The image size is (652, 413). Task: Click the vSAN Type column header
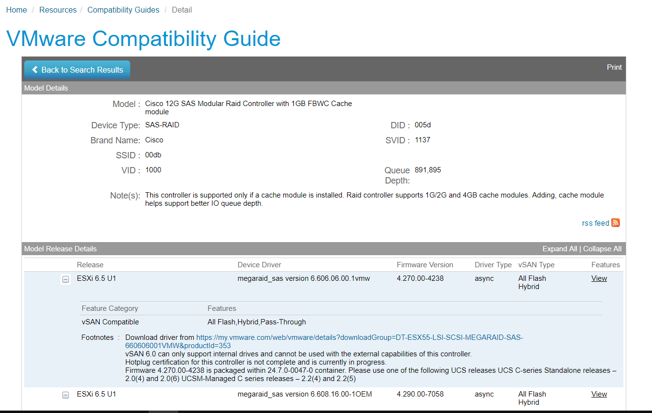point(536,265)
